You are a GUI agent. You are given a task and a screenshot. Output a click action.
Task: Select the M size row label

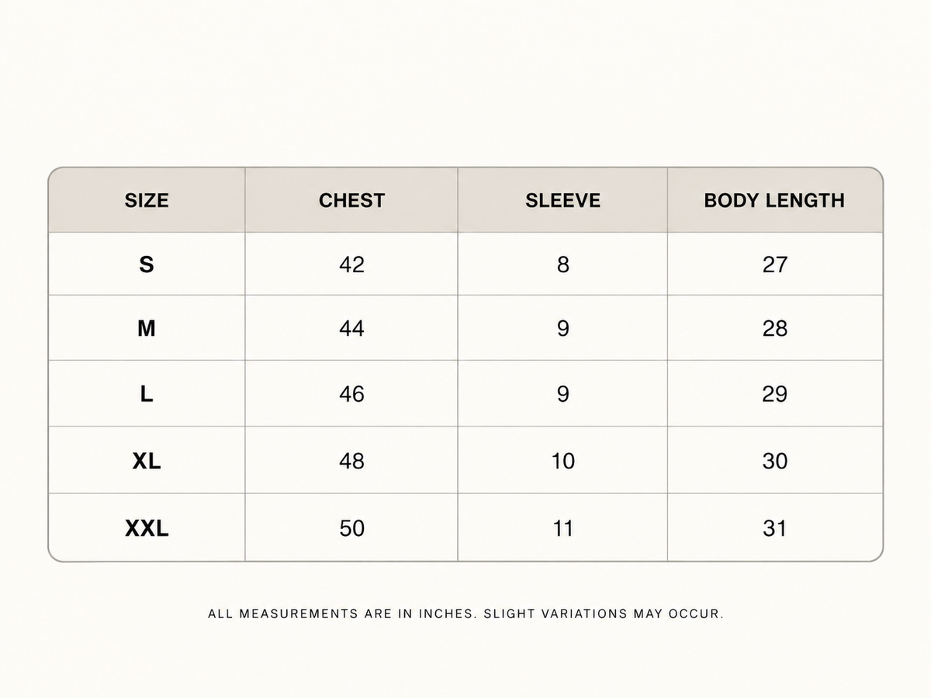(x=147, y=329)
